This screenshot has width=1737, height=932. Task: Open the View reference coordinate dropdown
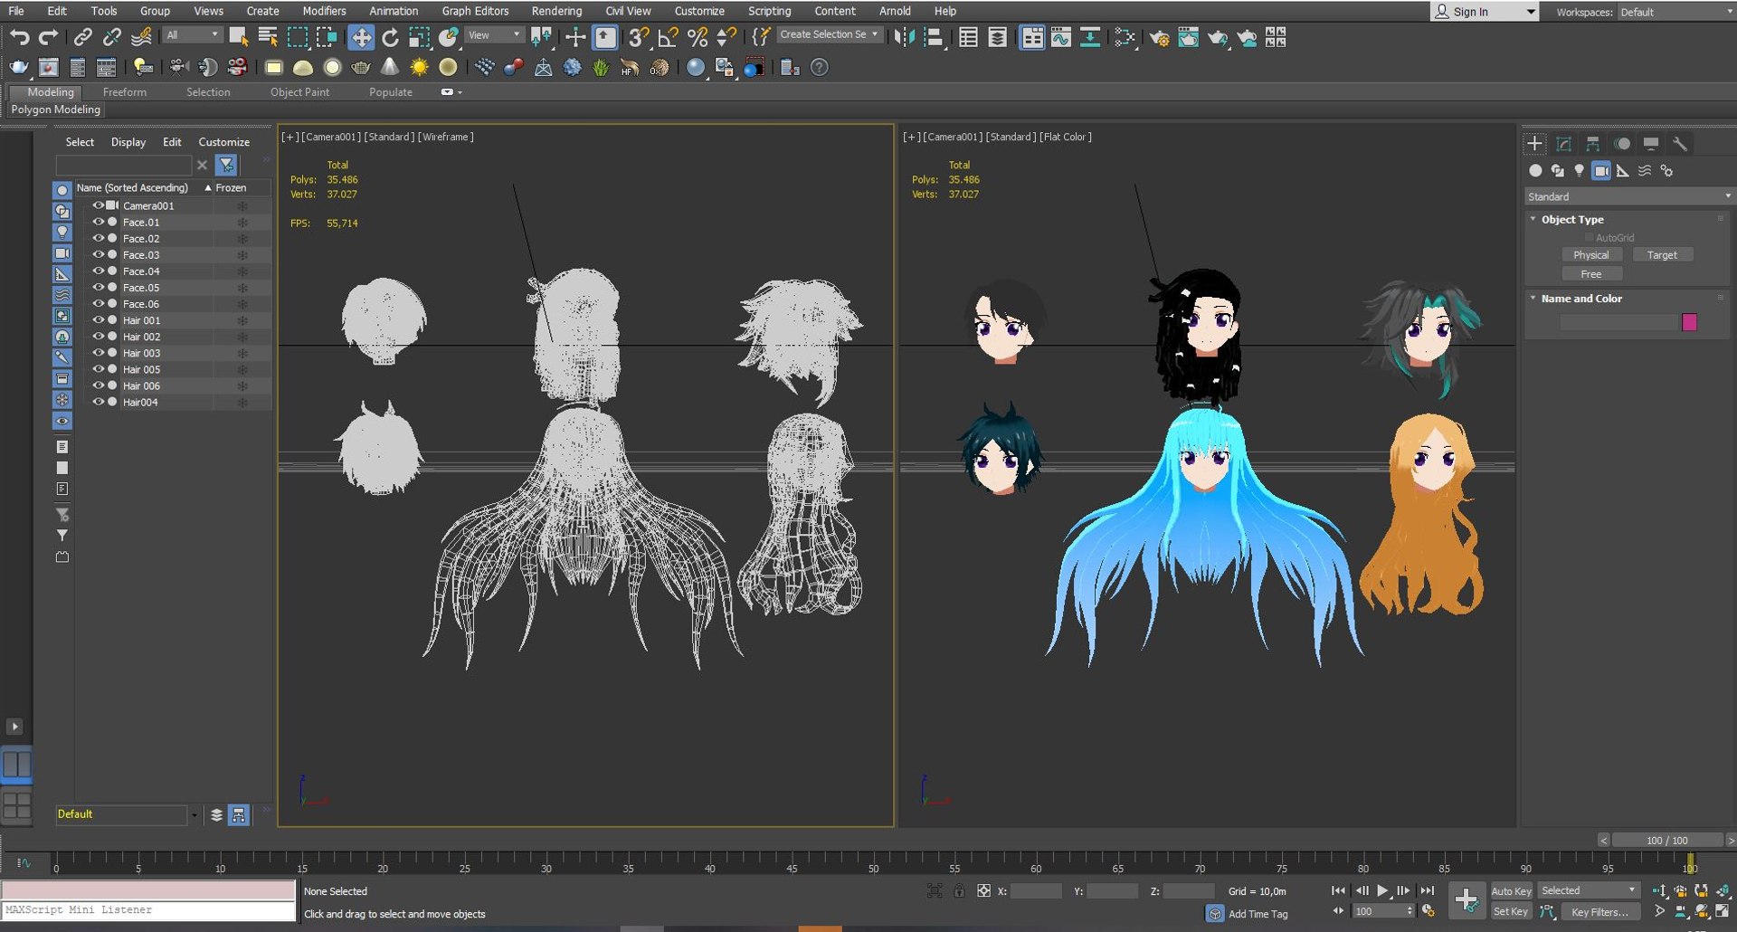pos(494,34)
